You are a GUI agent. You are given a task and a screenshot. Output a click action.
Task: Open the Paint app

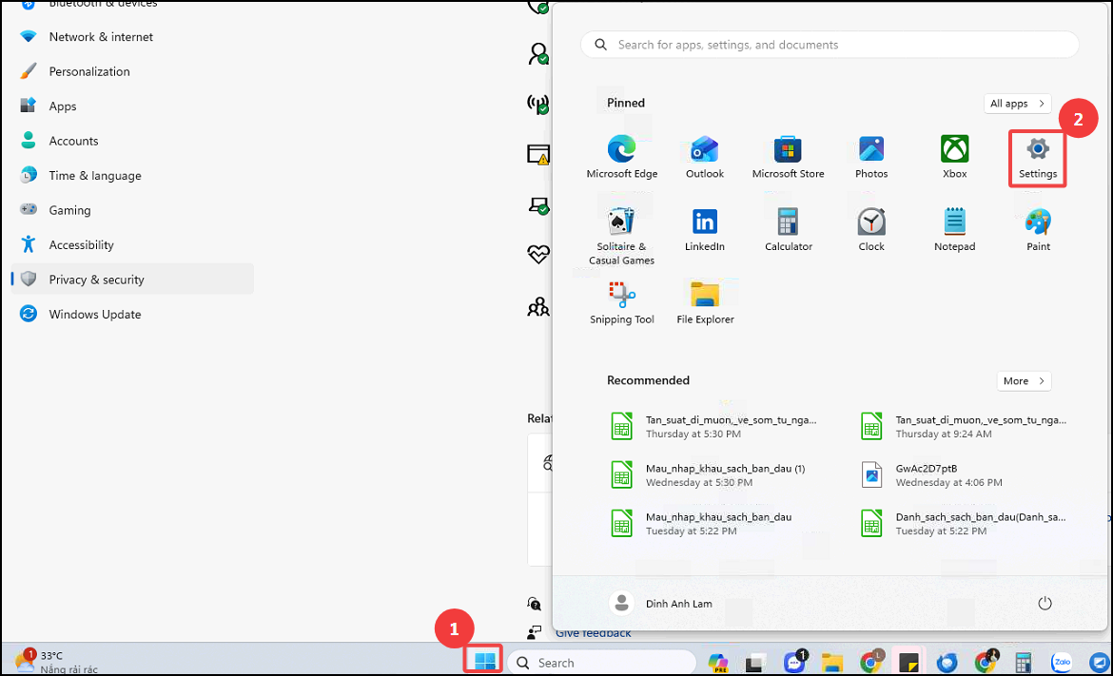1038,230
